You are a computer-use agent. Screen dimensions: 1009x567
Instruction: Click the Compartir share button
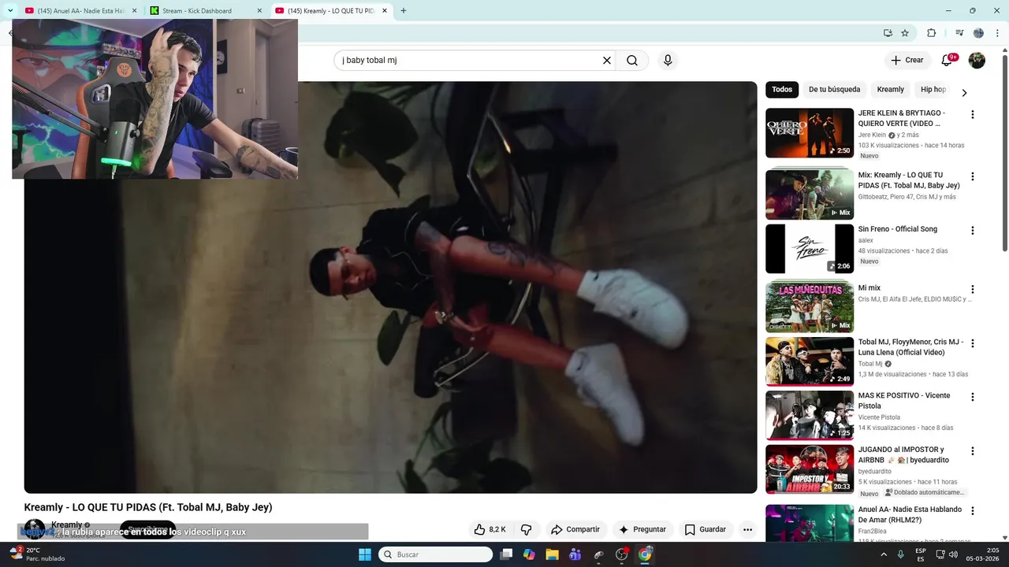tap(575, 529)
